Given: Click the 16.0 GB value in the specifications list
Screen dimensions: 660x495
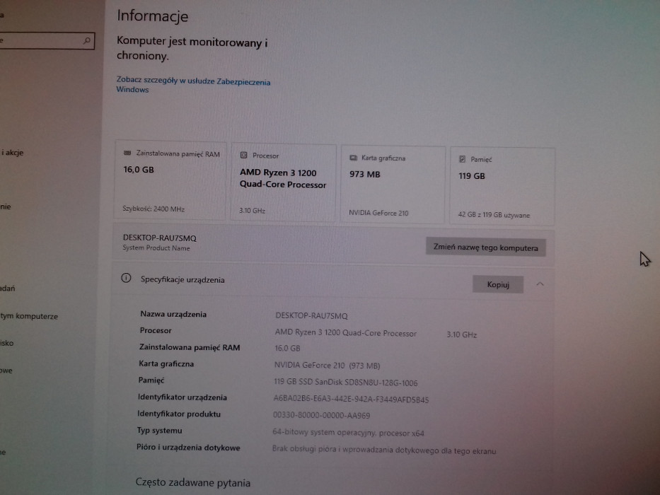Looking at the screenshot, I should tap(287, 348).
